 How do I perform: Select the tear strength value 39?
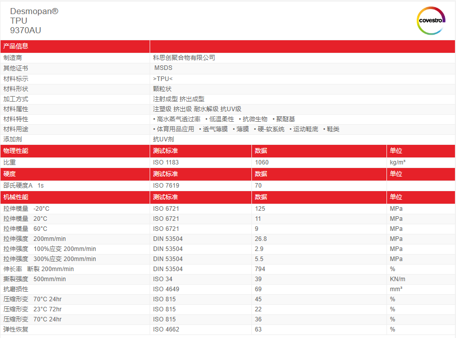[258, 279]
